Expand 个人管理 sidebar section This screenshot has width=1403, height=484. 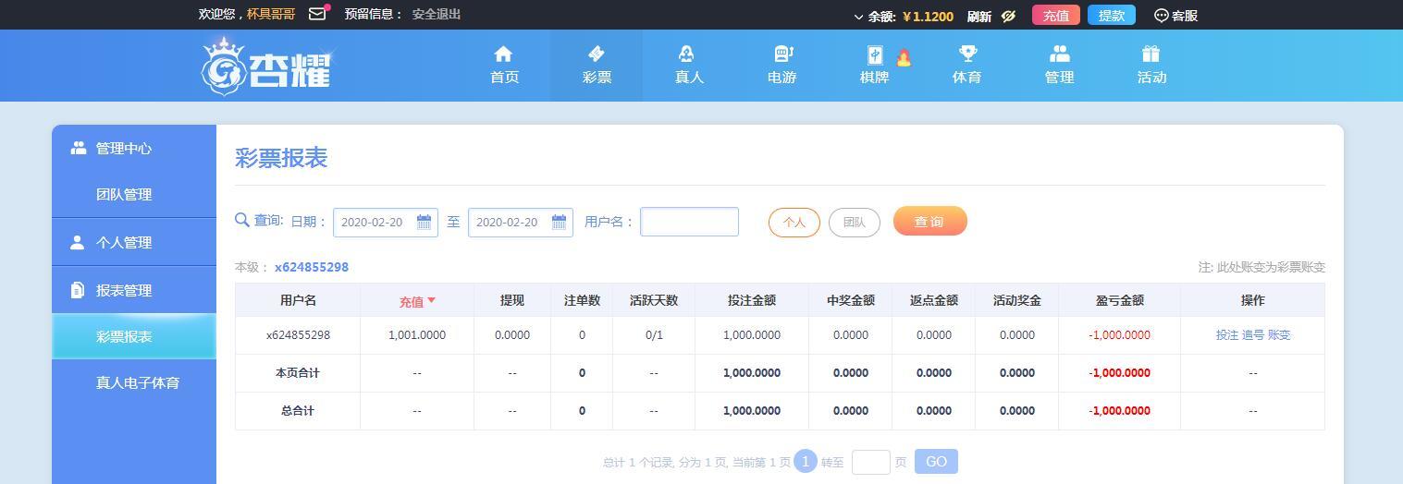click(x=134, y=242)
